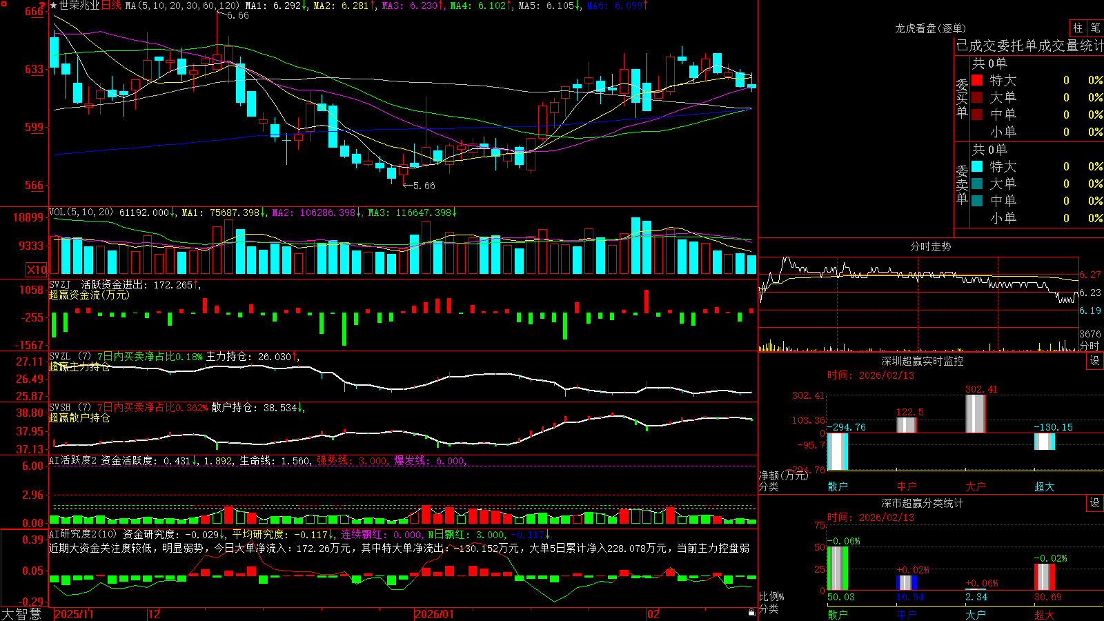Screen dimensions: 1104x621
Task: Click the 爆发线: 6.000 readout
Action: [430, 461]
